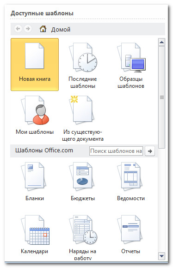Open the Ведомости template category

click(x=131, y=182)
